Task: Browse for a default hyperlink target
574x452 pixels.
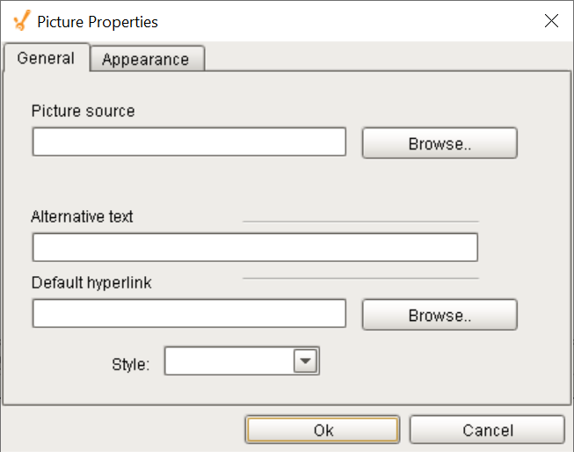Action: pyautogui.click(x=440, y=315)
